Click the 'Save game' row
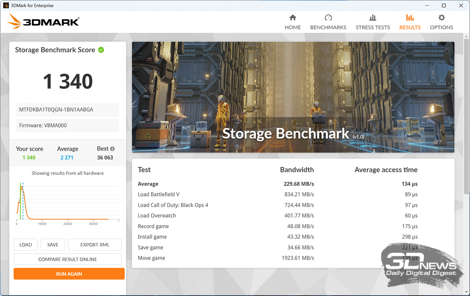Image resolution: width=470 pixels, height=296 pixels. pyautogui.click(x=278, y=247)
